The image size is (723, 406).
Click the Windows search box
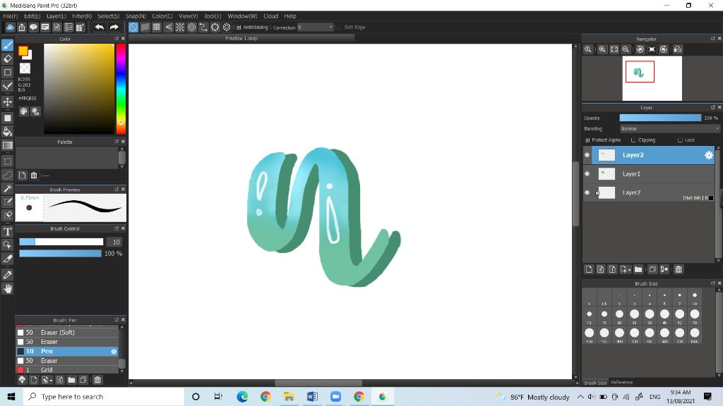(104, 396)
